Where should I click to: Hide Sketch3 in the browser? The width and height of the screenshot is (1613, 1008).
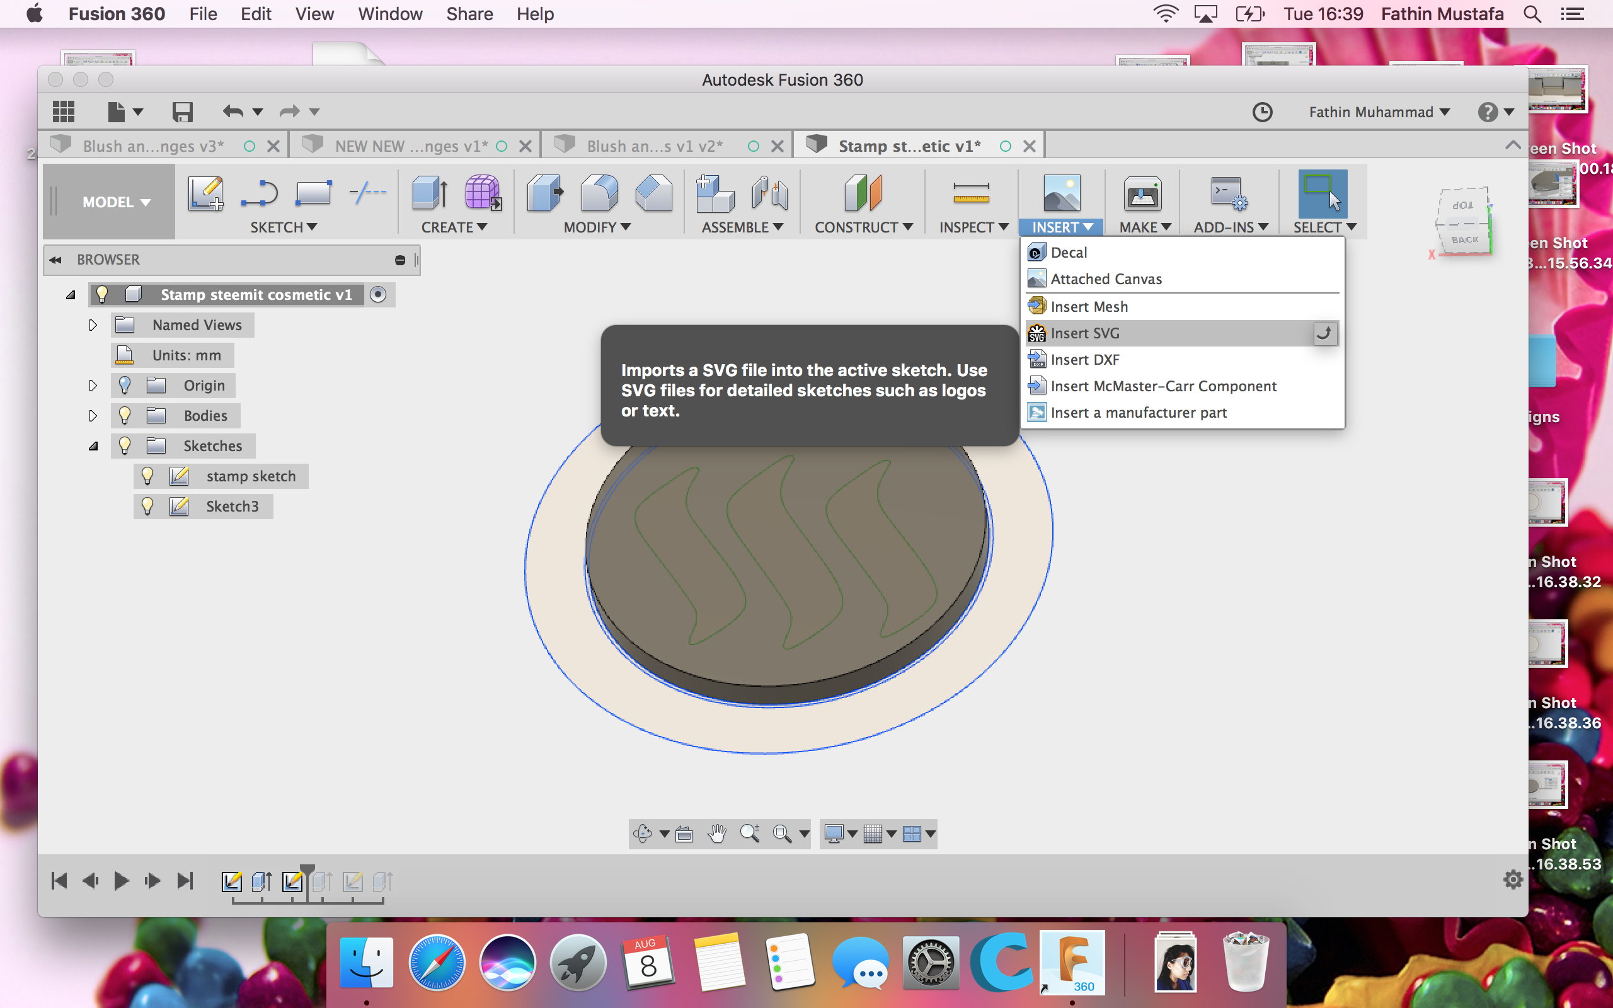pos(147,506)
